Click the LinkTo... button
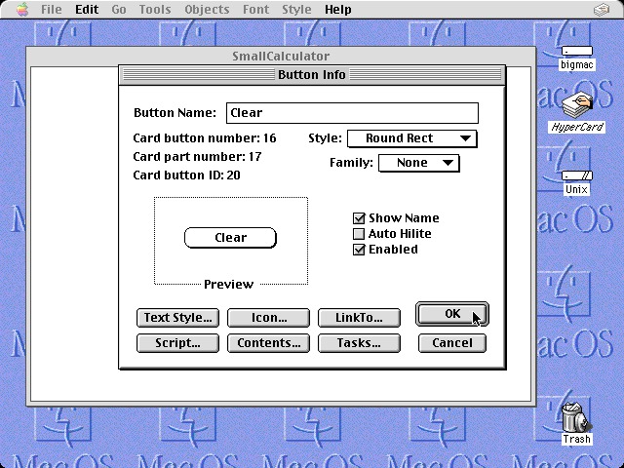Screen dimensions: 624x468 pos(359,318)
